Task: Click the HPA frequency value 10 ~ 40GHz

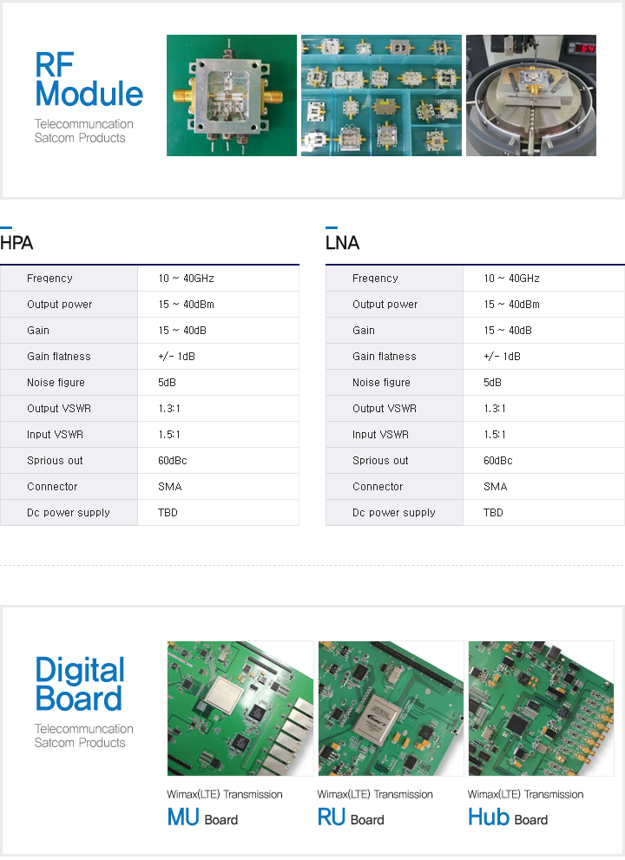Action: (186, 279)
